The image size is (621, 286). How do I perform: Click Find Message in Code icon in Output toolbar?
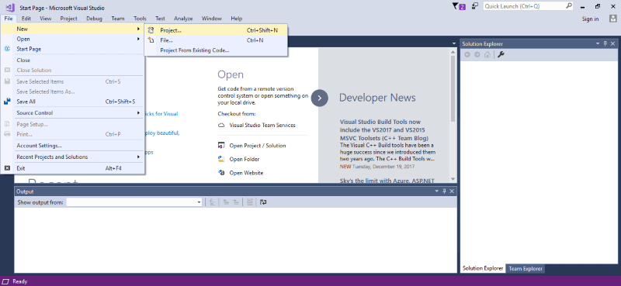coord(213,202)
